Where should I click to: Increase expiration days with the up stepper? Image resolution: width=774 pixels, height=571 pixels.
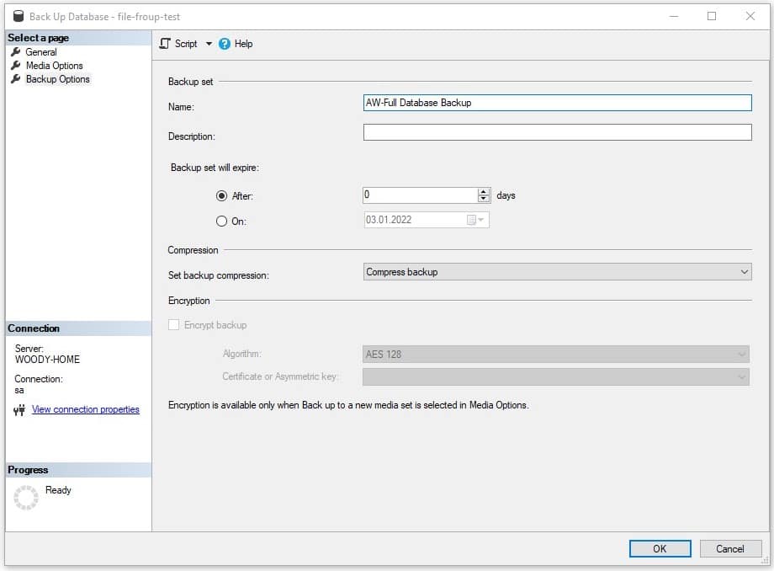click(x=484, y=191)
